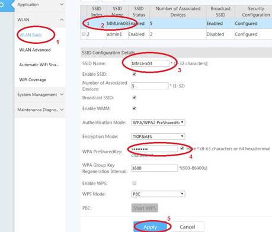The height and width of the screenshot is (232, 272).
Task: Open the WLAN Basic page
Action: point(30,35)
